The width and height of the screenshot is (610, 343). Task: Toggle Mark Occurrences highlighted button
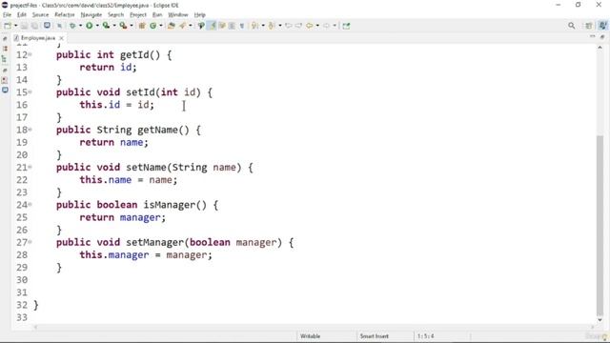[212, 26]
